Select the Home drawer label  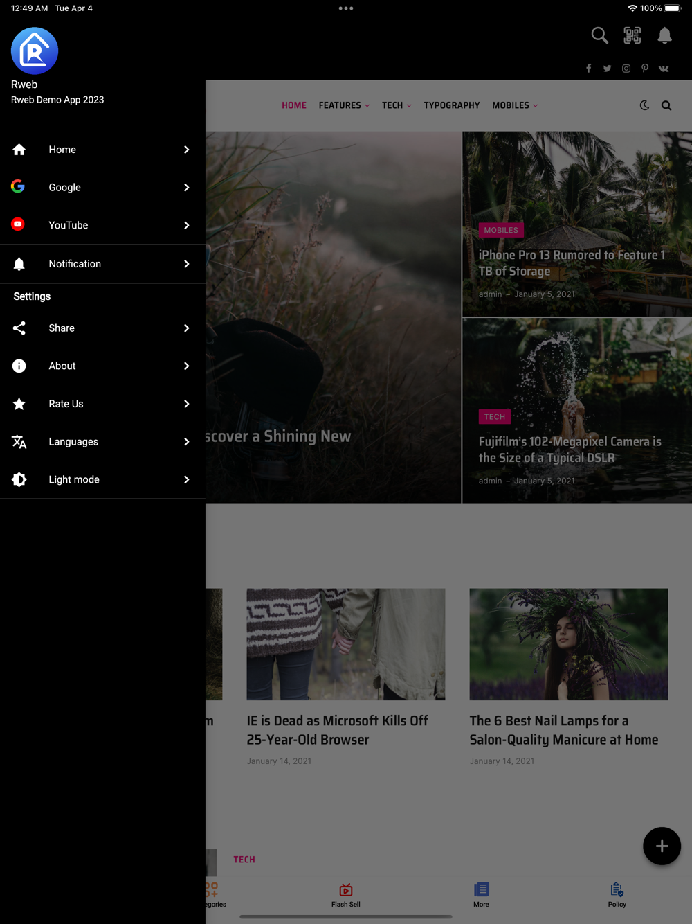point(62,150)
